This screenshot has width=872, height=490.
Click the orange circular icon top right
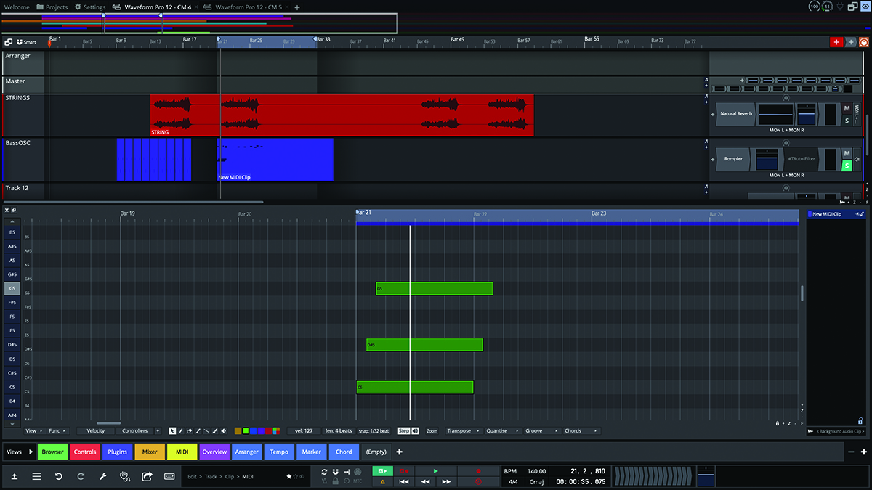(864, 42)
